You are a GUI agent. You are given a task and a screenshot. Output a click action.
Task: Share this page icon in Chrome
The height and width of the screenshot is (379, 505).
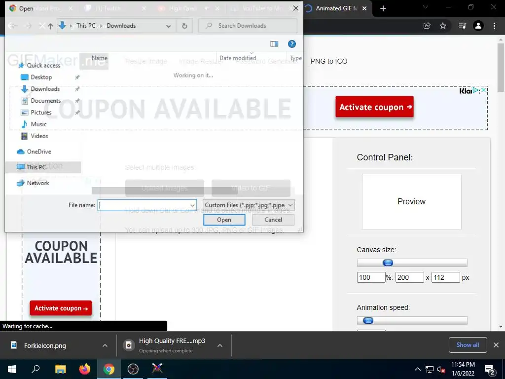[427, 26]
